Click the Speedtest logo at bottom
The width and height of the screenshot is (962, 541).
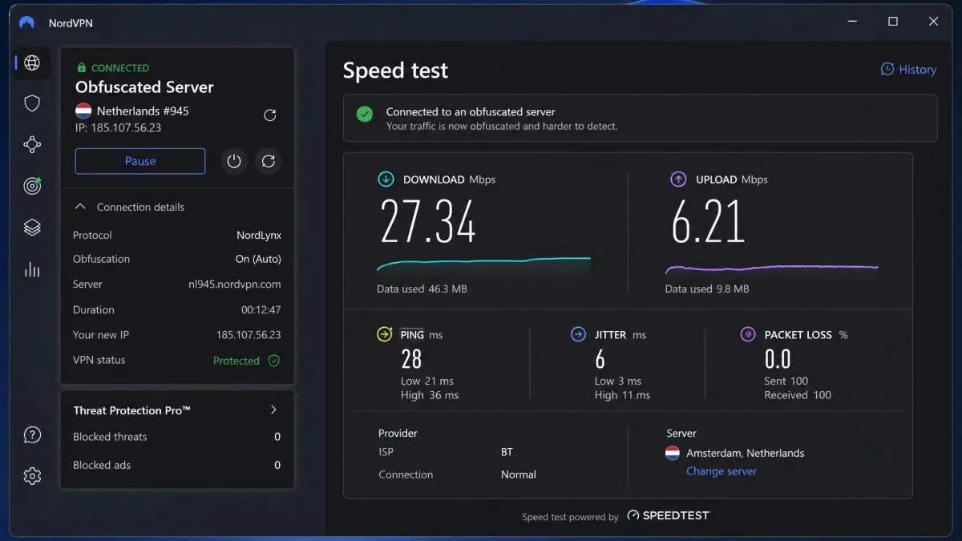(669, 515)
